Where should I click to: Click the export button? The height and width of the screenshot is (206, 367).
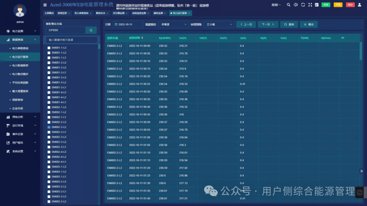(309, 24)
